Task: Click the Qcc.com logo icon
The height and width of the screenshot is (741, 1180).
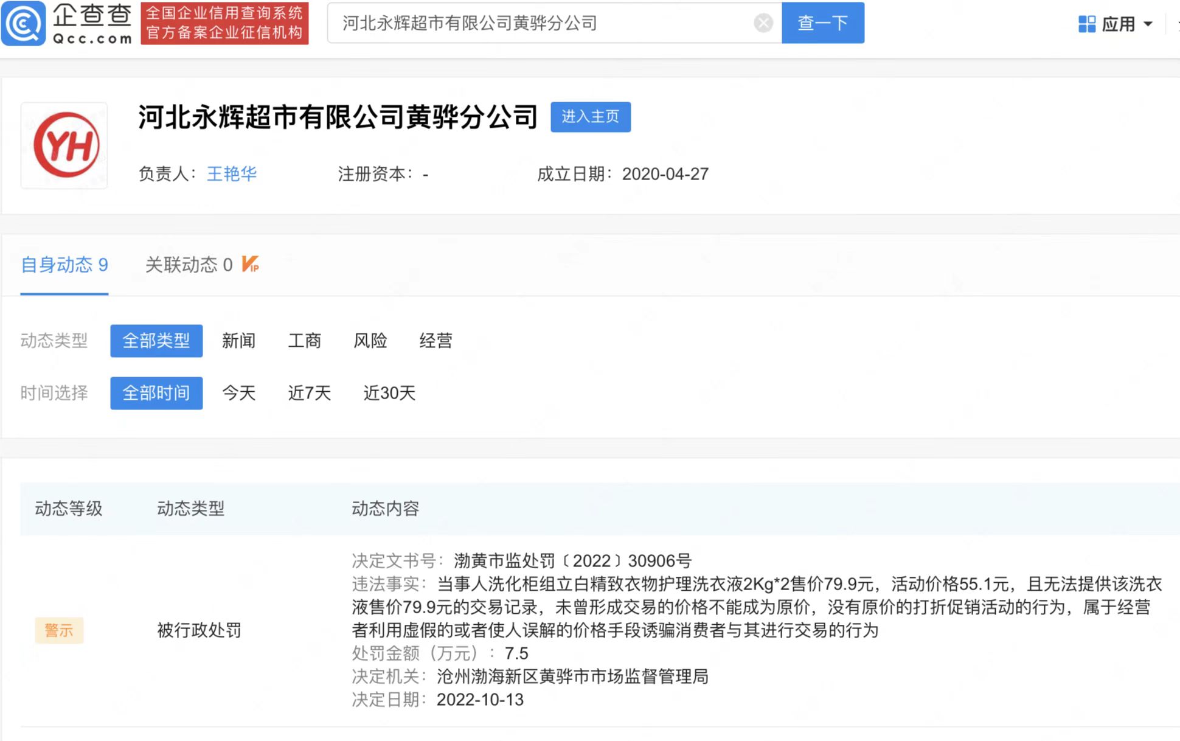Action: click(x=23, y=23)
